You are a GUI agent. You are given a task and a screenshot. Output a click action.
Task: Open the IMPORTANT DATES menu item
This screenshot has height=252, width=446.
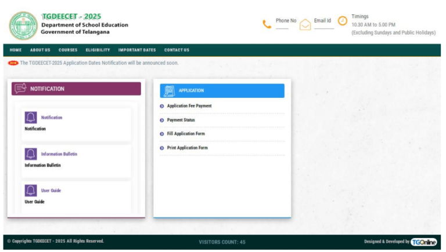pyautogui.click(x=137, y=50)
